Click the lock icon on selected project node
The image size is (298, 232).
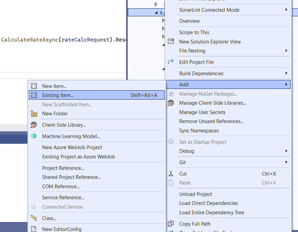pos(161,13)
